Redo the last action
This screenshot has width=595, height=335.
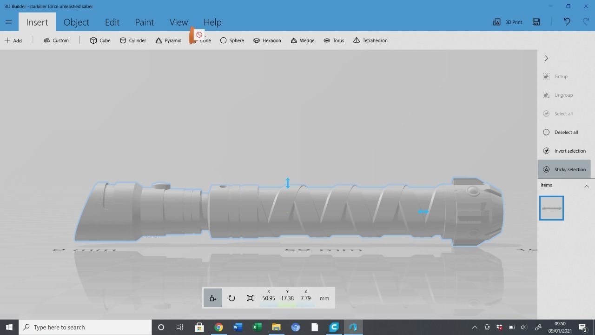[586, 22]
